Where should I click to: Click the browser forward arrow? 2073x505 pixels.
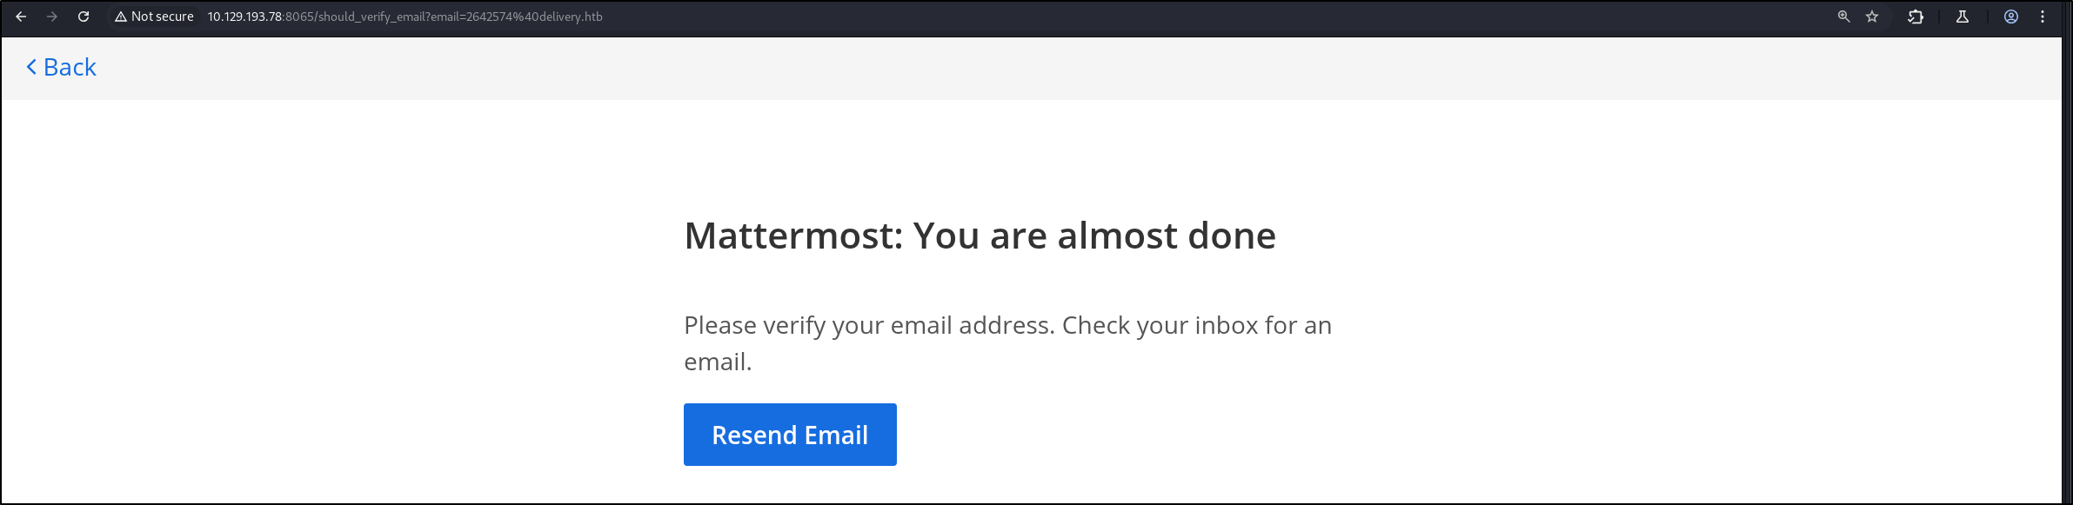click(52, 17)
